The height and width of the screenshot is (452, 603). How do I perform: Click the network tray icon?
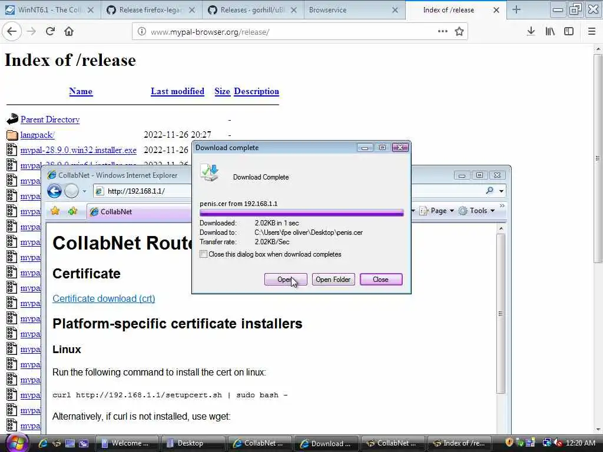546,443
